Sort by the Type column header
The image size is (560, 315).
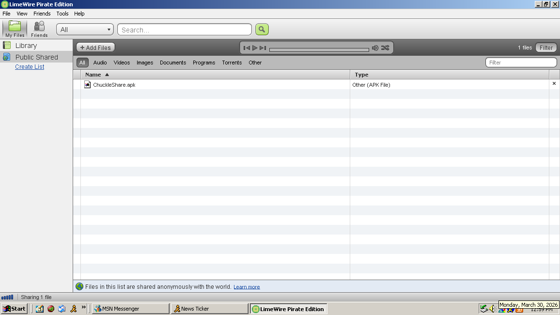[450, 75]
